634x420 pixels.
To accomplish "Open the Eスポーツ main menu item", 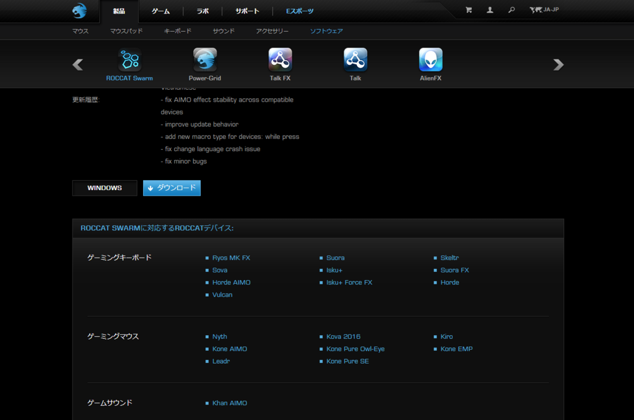I will [300, 11].
